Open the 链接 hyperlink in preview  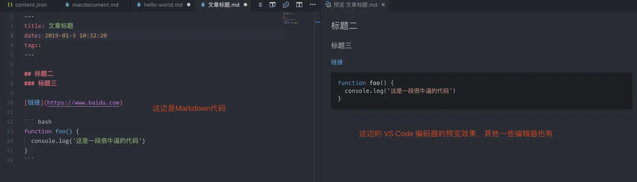337,62
